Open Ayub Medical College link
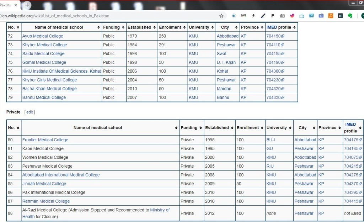 click(x=43, y=36)
